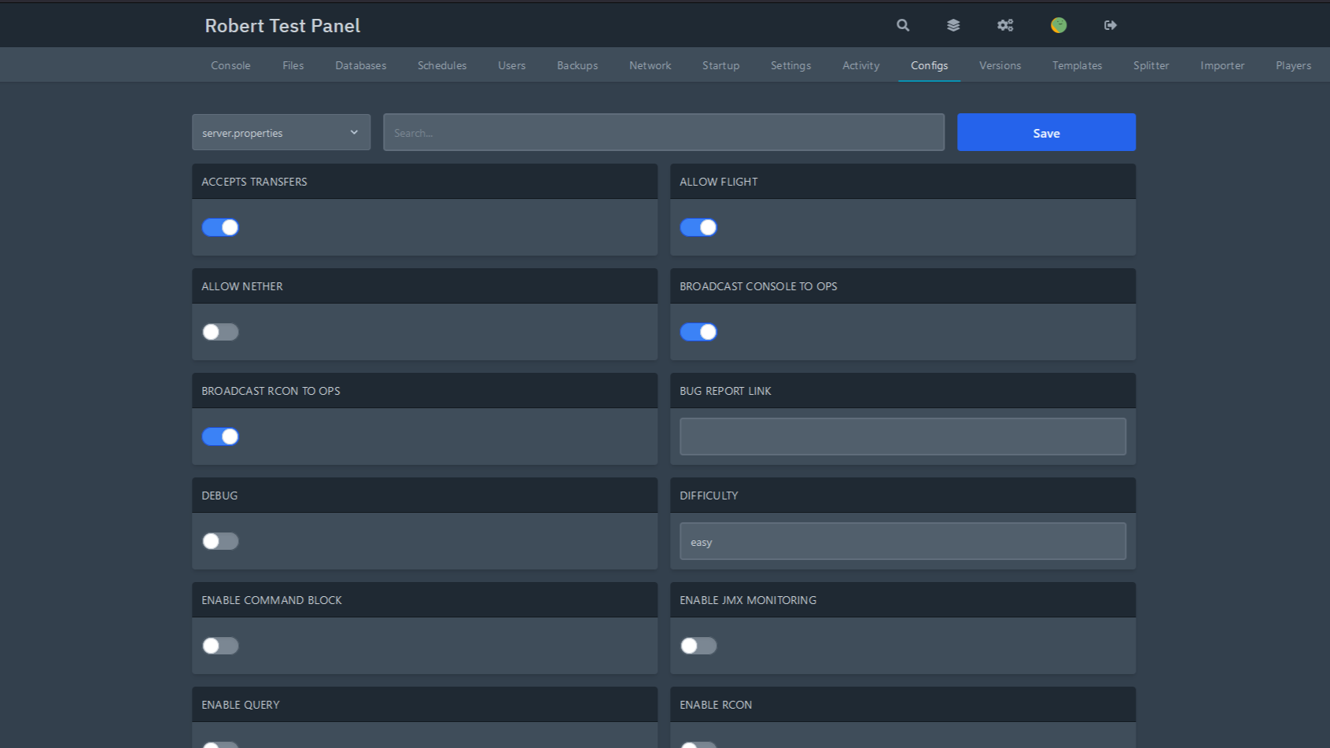Click the Difficulty field containing easy
This screenshot has width=1330, height=748.
point(902,541)
